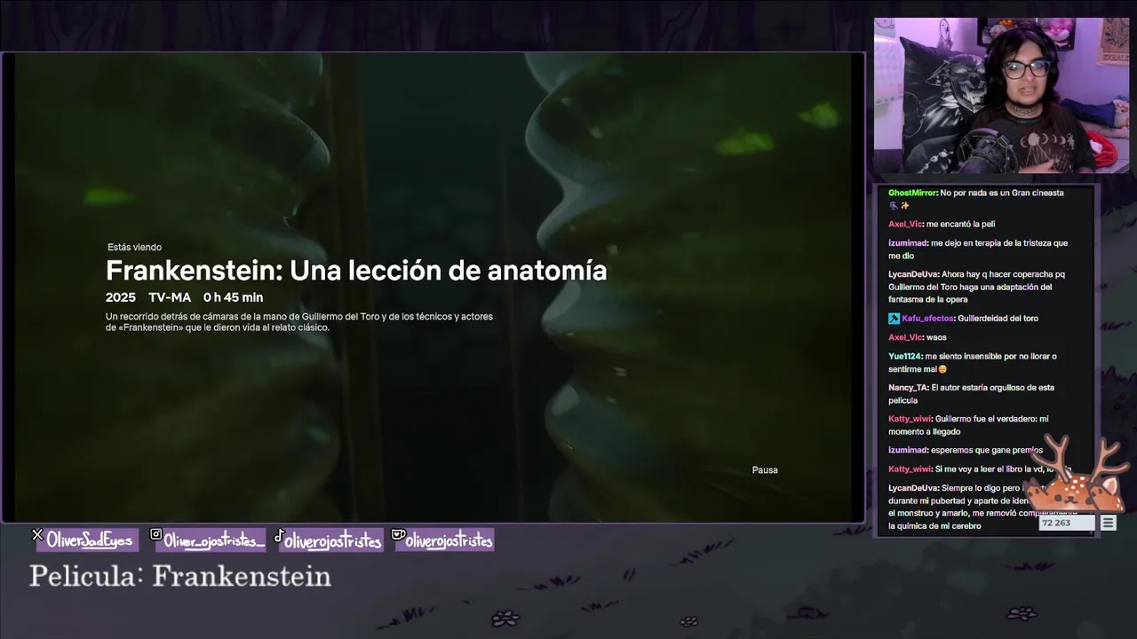This screenshot has height=639, width=1137.
Task: Click the message 'Guillerdeidad del toro'
Action: tap(998, 319)
